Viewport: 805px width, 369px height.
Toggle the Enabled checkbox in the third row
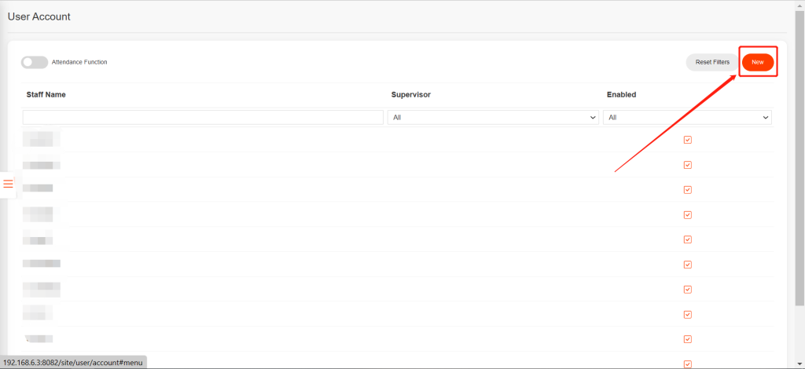688,189
